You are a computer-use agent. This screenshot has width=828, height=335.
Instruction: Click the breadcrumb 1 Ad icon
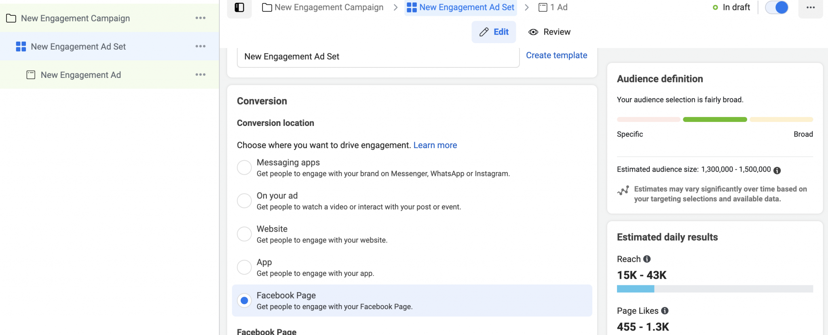click(x=543, y=7)
